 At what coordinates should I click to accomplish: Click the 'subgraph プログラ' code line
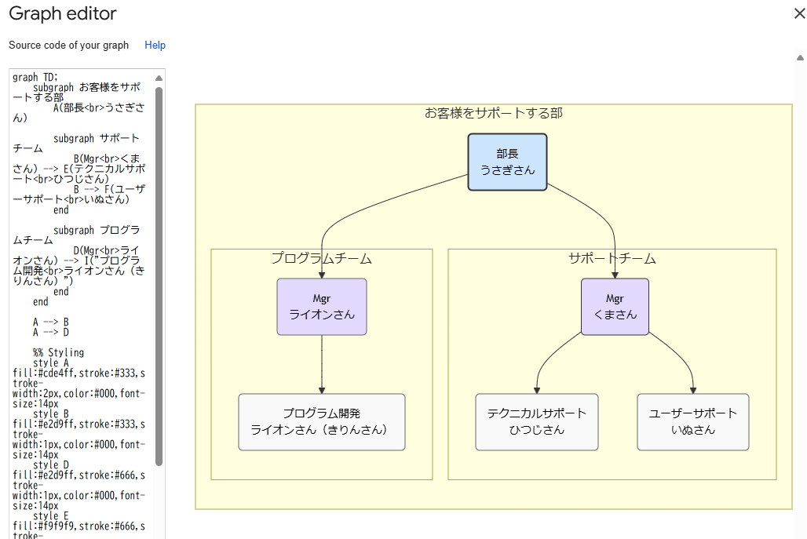[97, 231]
